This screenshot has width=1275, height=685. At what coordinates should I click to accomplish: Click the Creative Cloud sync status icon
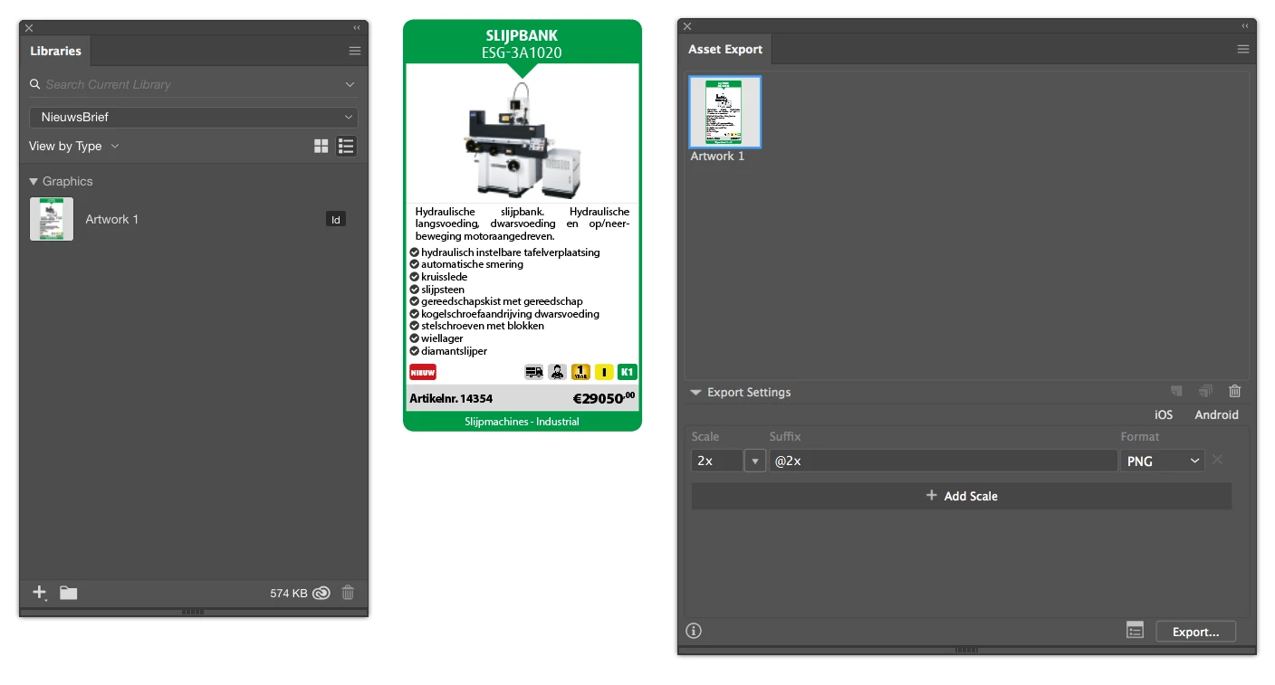click(321, 594)
